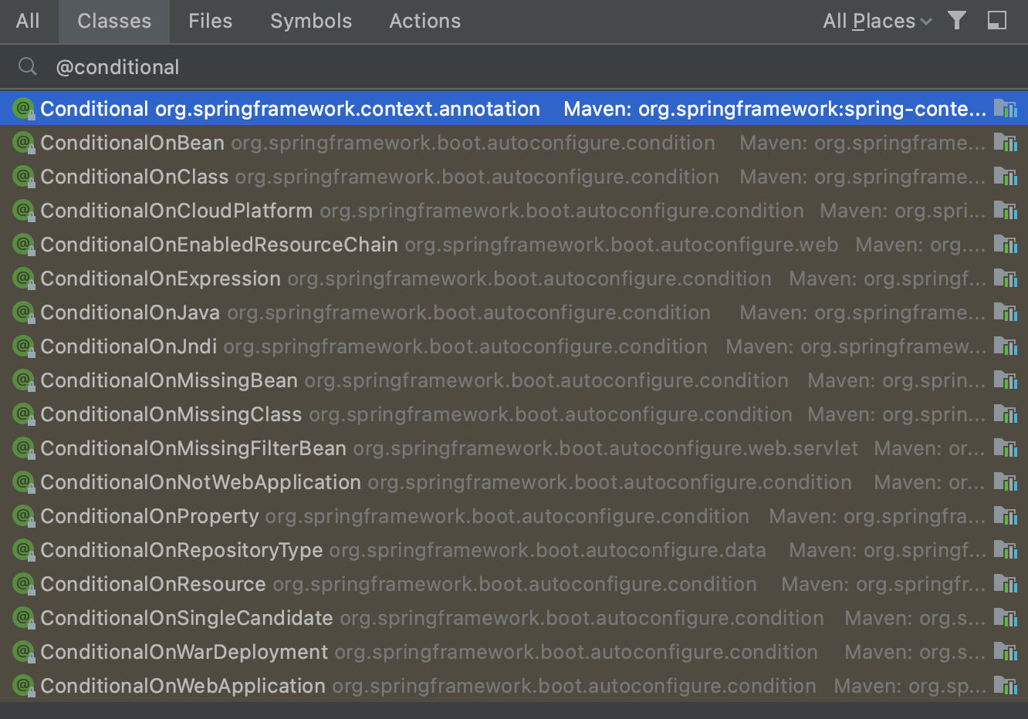Click library icon on ConditionalOnClass row

[1006, 177]
